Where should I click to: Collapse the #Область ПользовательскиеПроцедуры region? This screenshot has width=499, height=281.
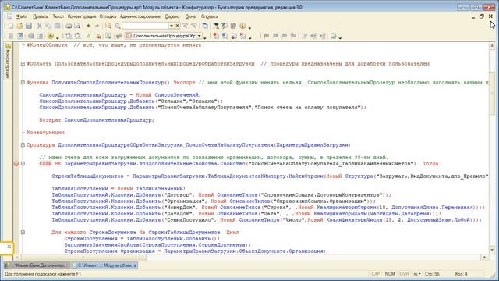pos(23,64)
